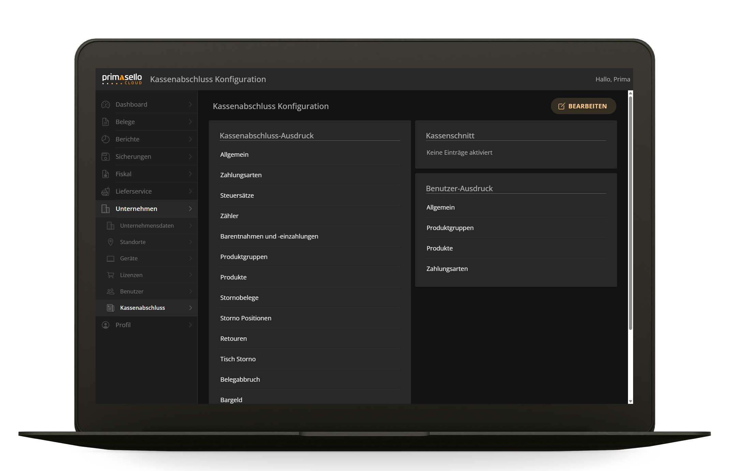Expand the Geräte entry chevron
The height and width of the screenshot is (471, 731).
tap(191, 258)
